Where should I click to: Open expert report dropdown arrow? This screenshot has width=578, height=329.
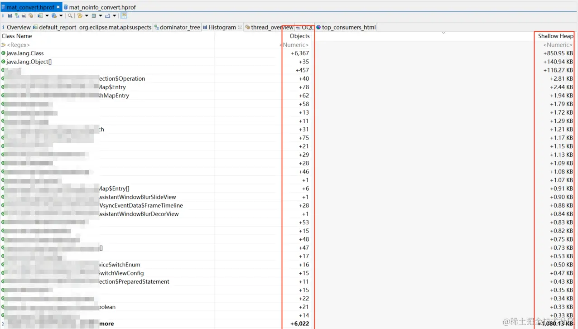click(47, 16)
